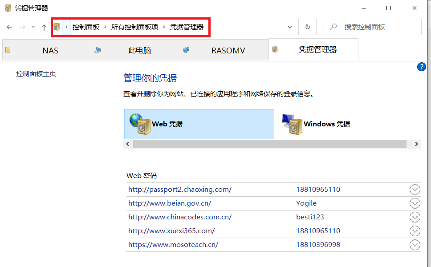Click username 18810965110 in the chaoxing row
Image resolution: width=431 pixels, height=267 pixels.
coord(318,190)
